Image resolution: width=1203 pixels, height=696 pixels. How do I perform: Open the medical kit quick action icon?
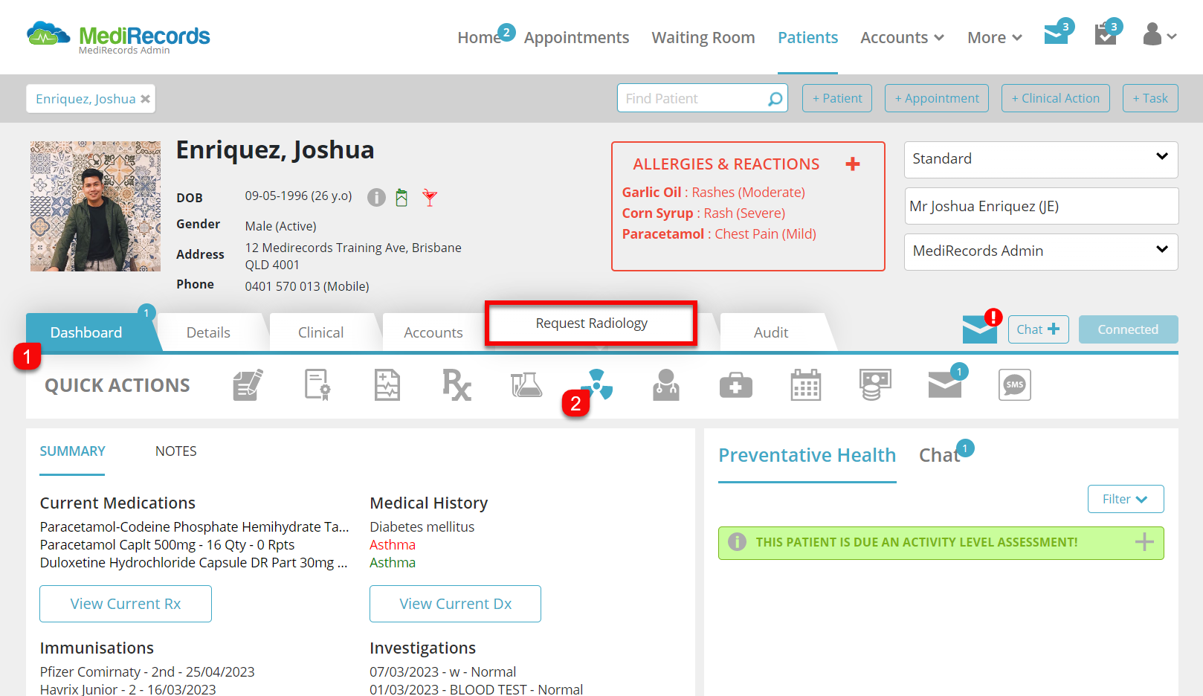tap(736, 385)
